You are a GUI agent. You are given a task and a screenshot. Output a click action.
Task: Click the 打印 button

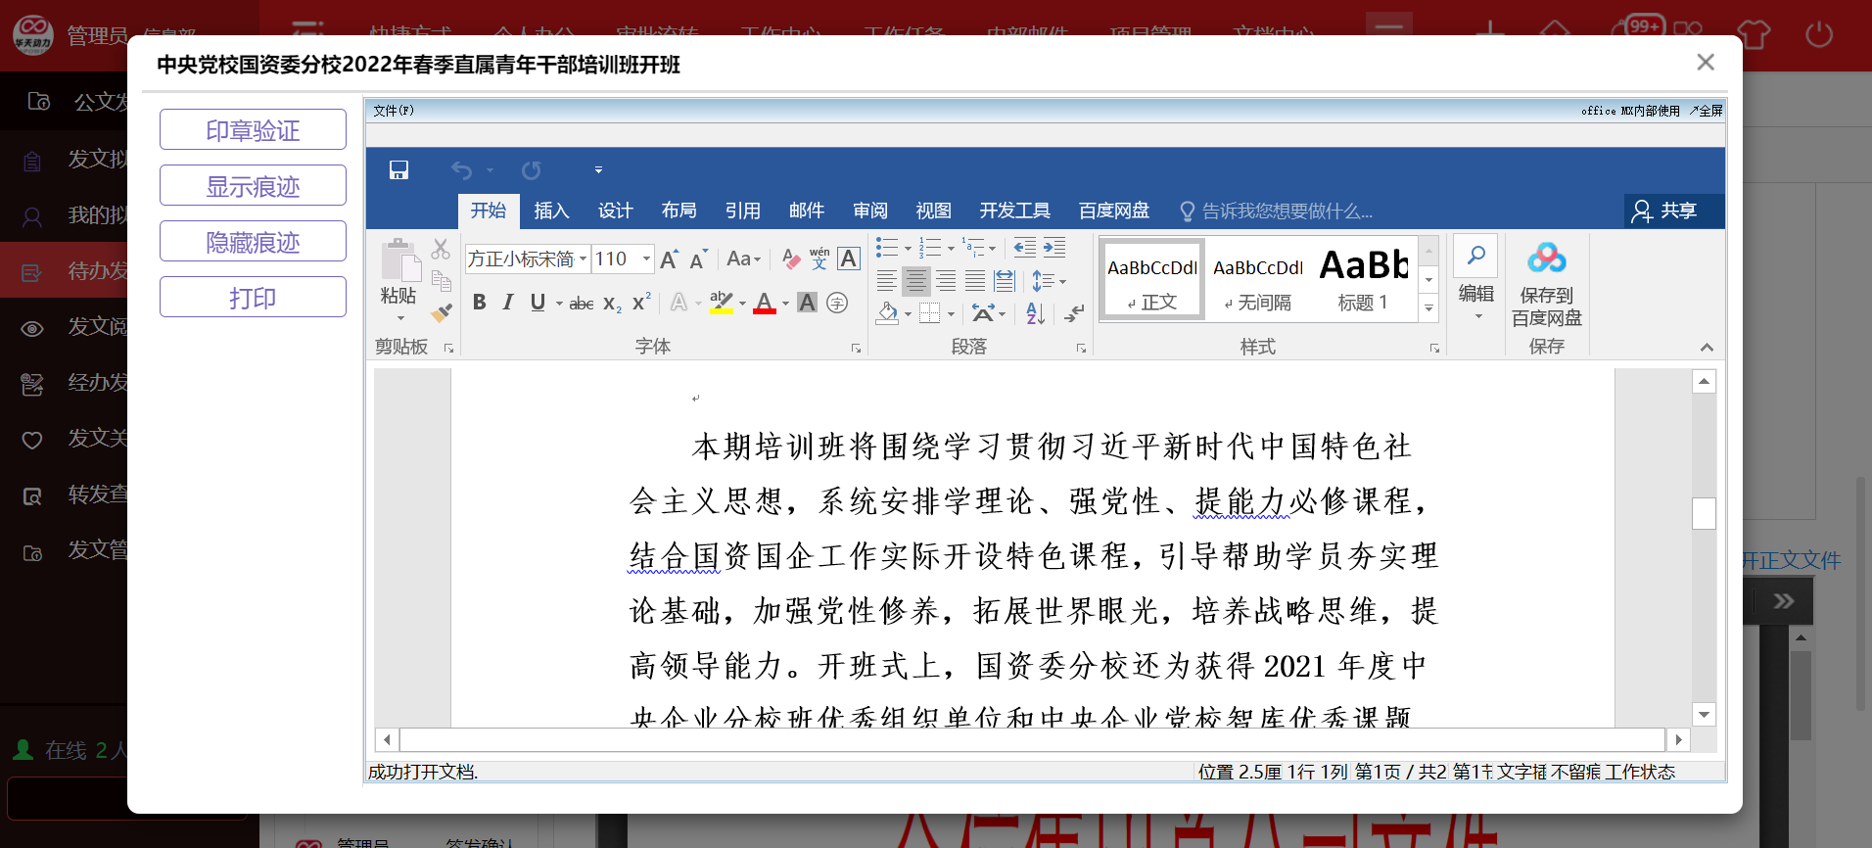point(253,298)
